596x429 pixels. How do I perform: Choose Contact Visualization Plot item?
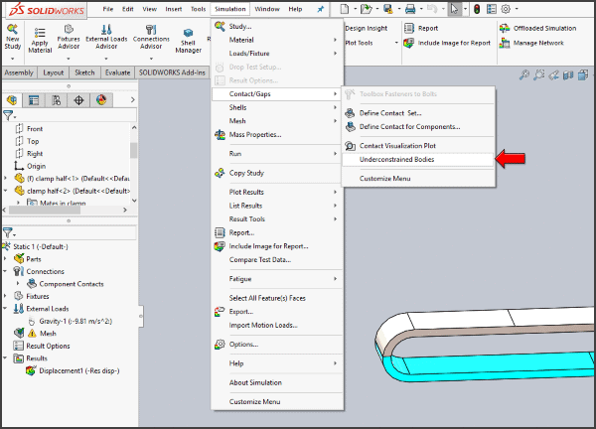pyautogui.click(x=418, y=146)
